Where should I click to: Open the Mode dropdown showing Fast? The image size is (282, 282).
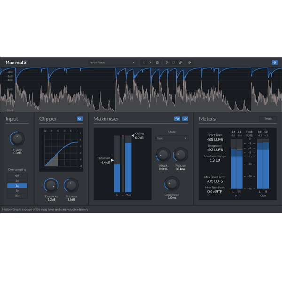172,138
